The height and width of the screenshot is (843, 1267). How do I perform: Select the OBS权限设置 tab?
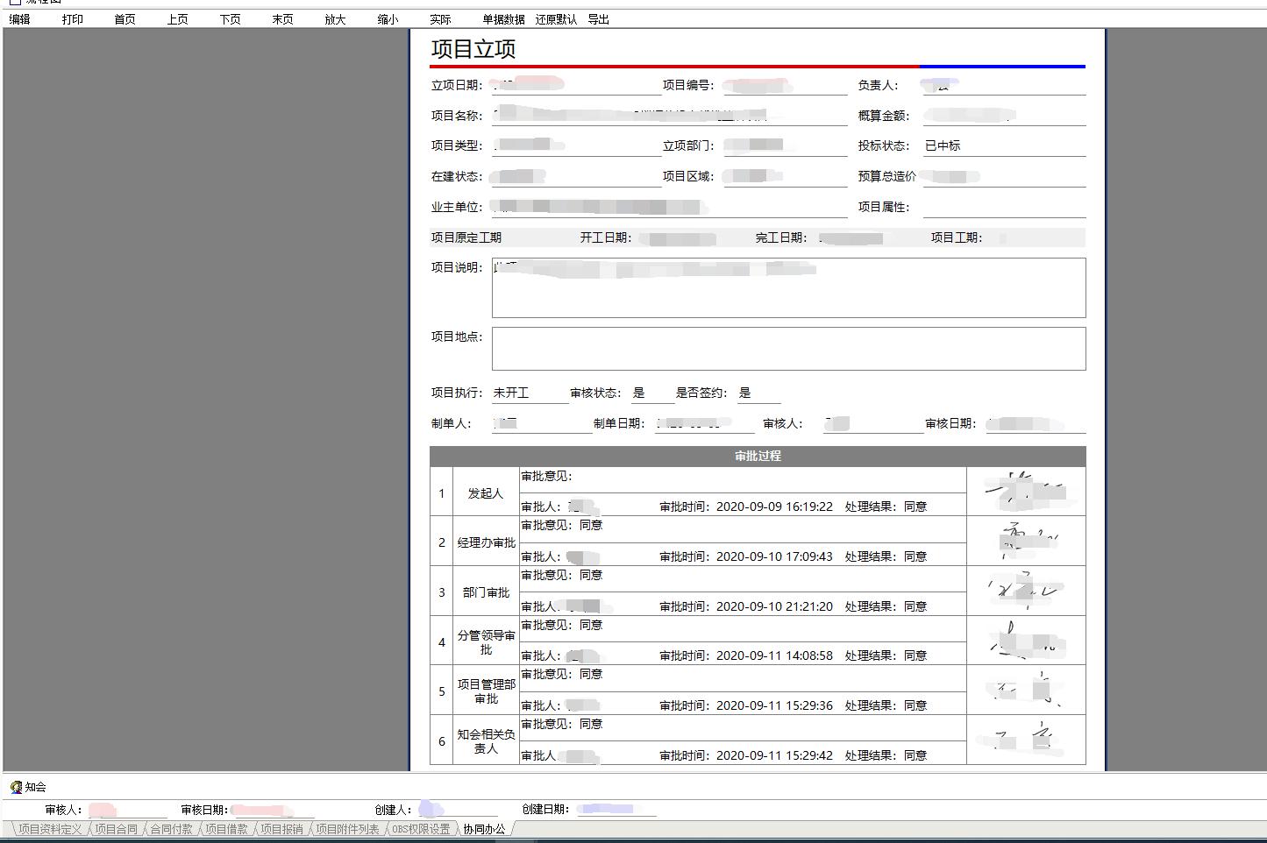coord(421,829)
